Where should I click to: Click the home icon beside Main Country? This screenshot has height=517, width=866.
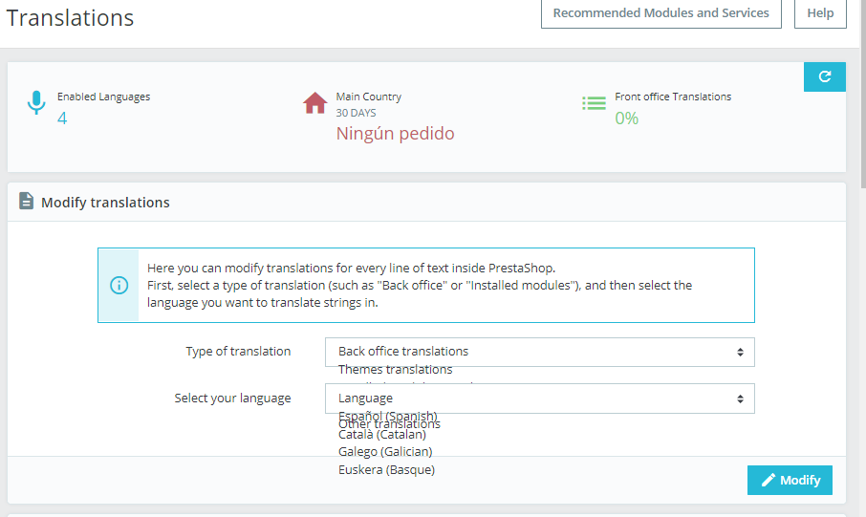314,103
